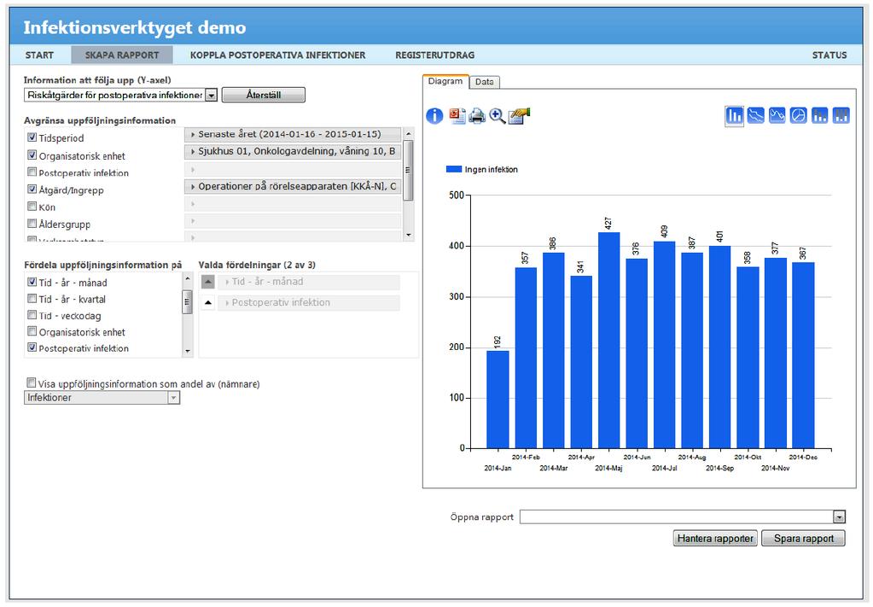The image size is (873, 607).
Task: Expand the empty Postoperativ infektion filter row
Action: coord(293,169)
